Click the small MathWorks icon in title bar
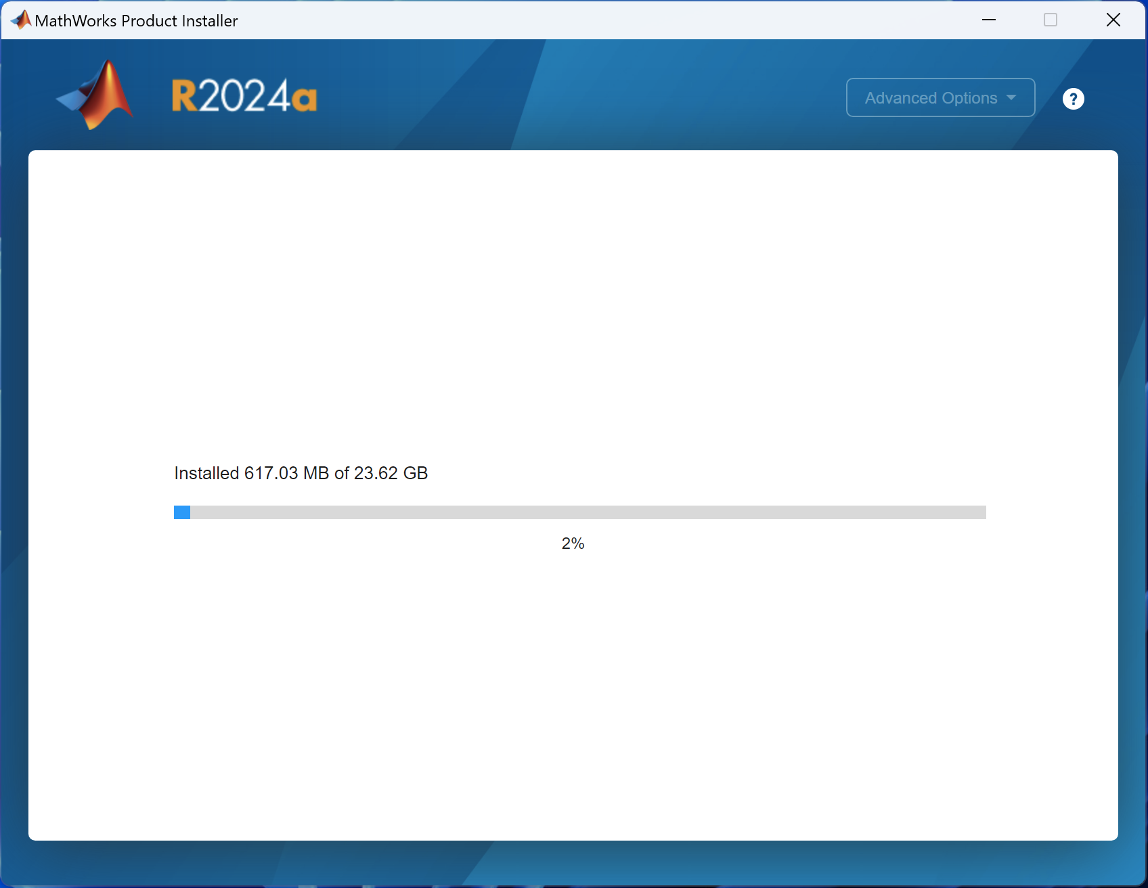This screenshot has height=888, width=1148. pyautogui.click(x=20, y=20)
